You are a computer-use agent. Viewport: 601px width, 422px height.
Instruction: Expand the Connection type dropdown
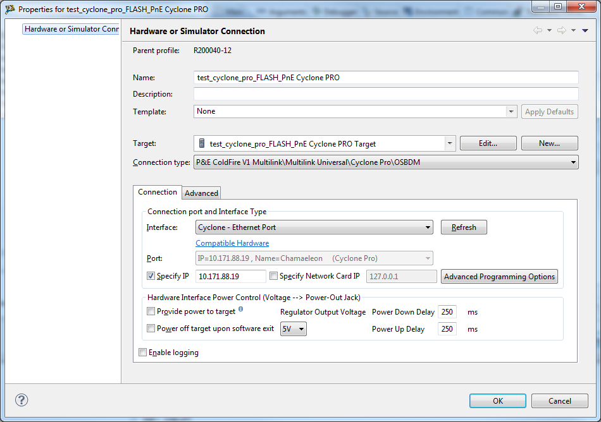point(573,162)
